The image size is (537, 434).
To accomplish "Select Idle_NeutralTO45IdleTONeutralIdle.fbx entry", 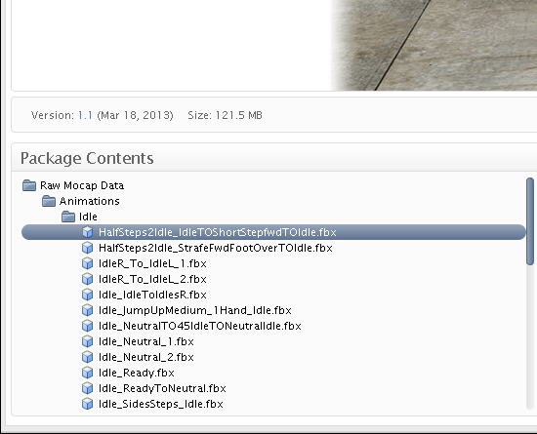I will pos(199,326).
